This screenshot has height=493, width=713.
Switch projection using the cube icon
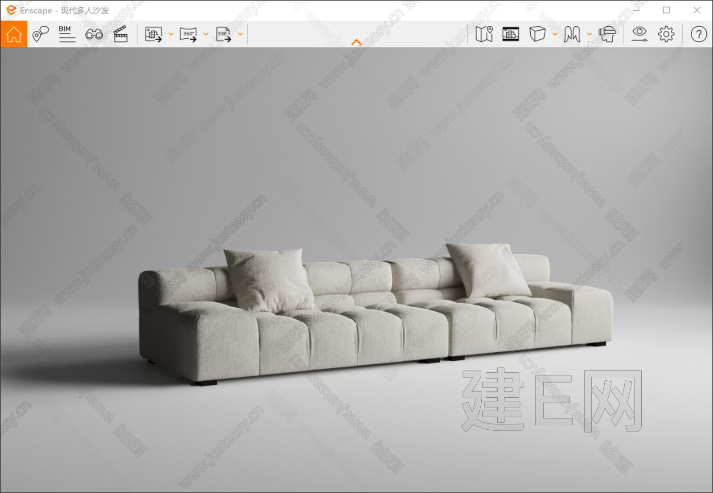537,34
